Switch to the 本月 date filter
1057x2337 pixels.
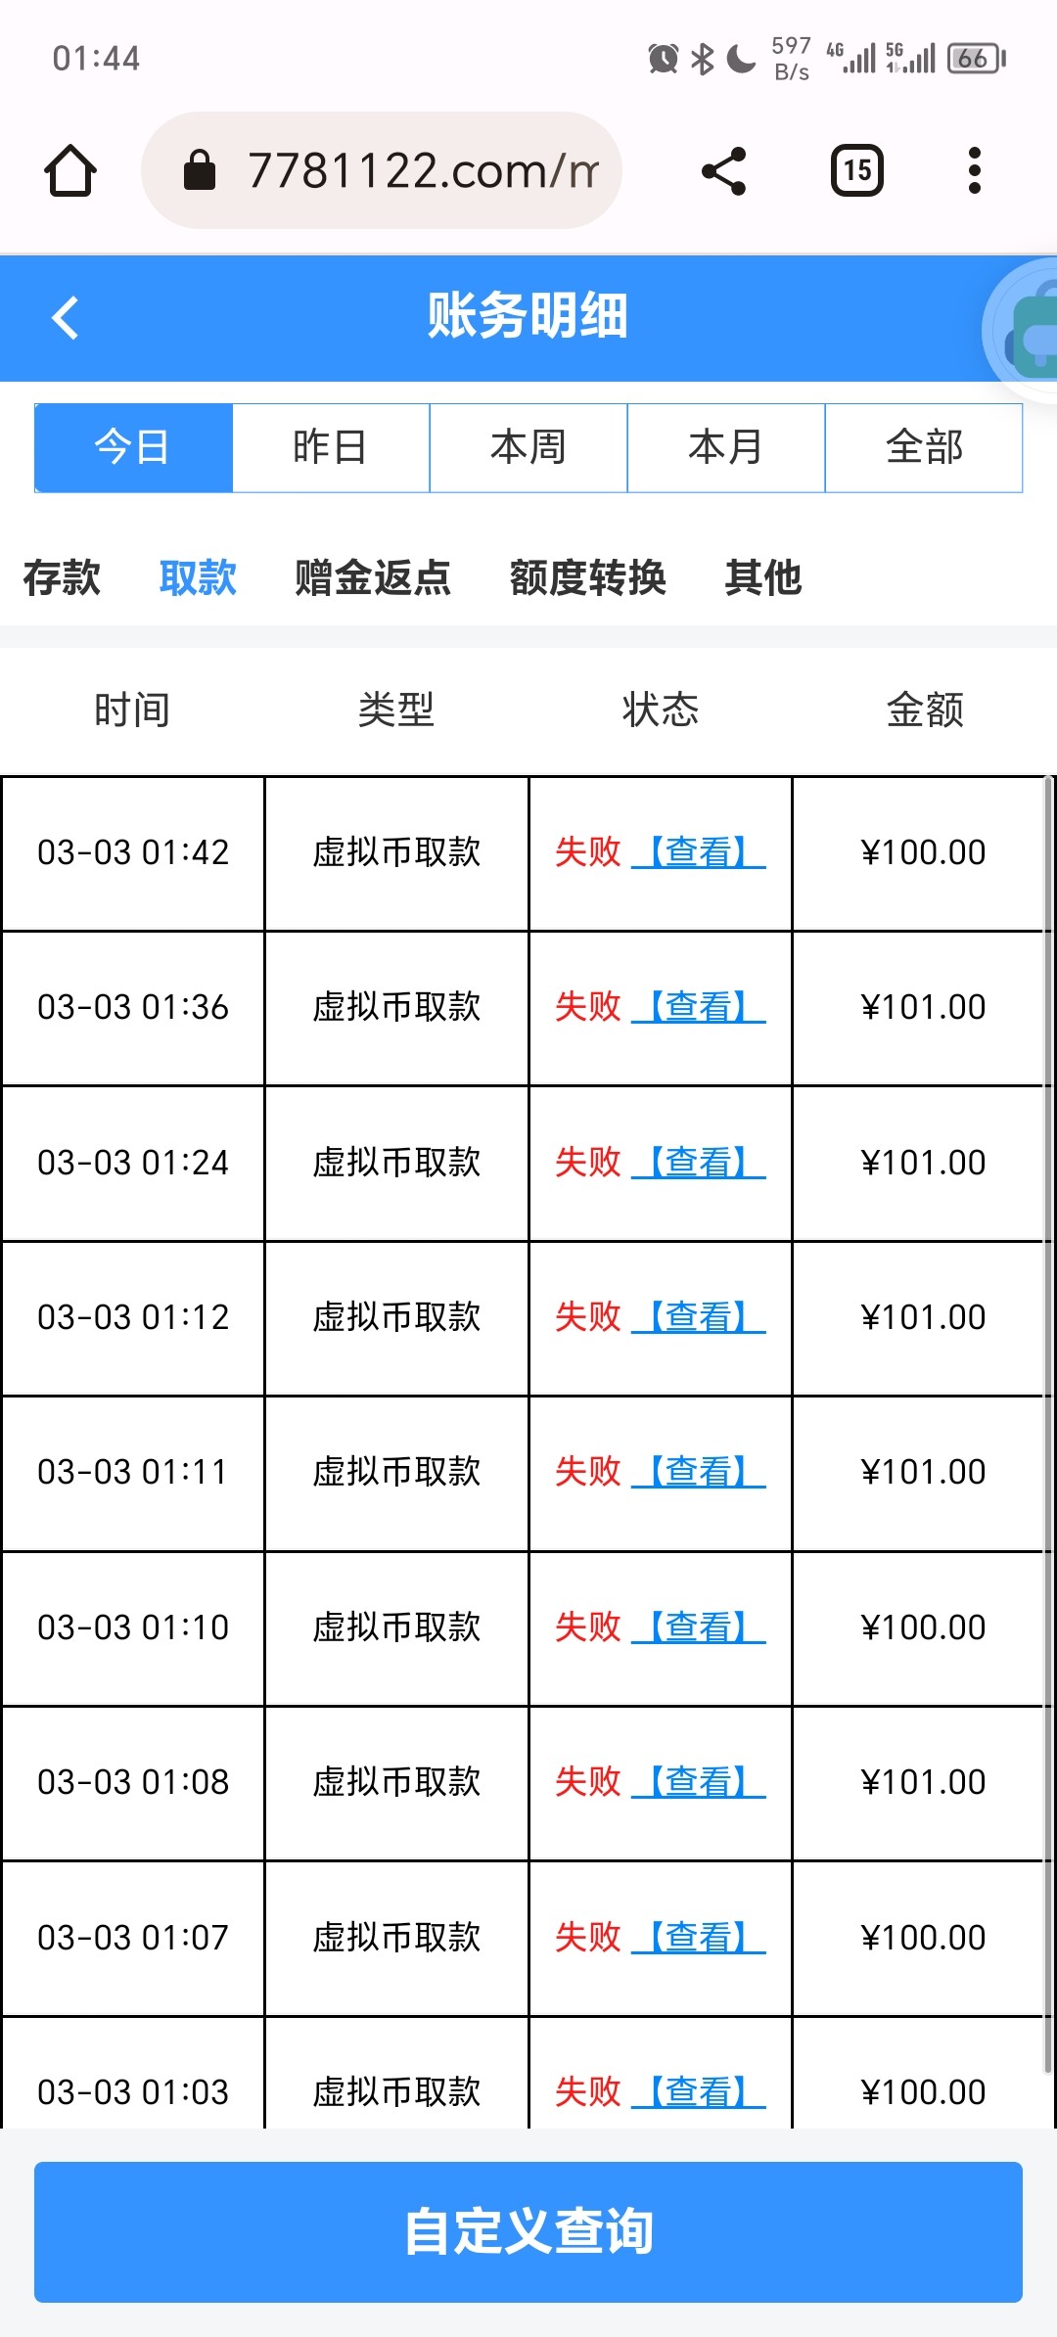[x=726, y=447]
